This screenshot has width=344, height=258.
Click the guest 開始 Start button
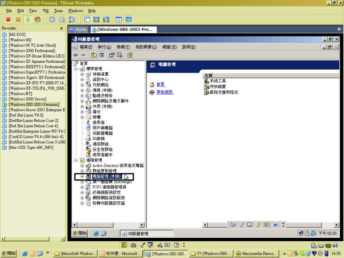click(x=80, y=233)
